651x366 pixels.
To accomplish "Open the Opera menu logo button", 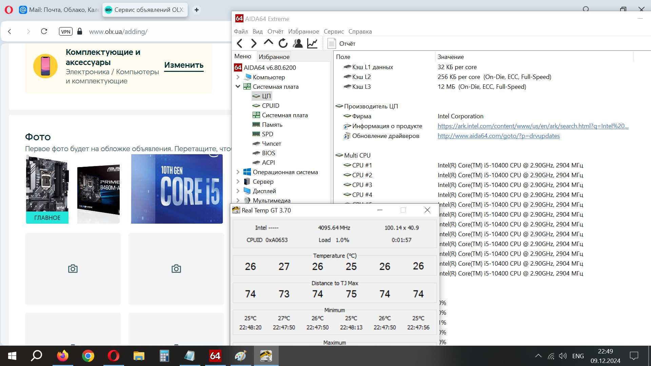I will [x=9, y=10].
